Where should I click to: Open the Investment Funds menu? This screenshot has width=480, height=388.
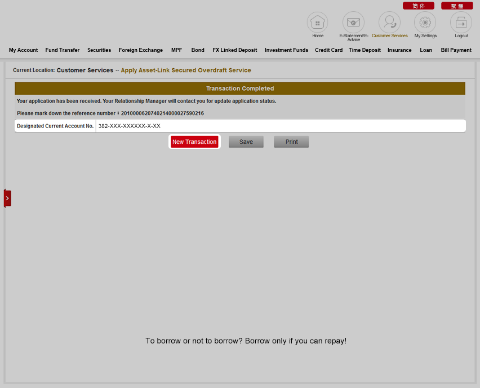[286, 50]
